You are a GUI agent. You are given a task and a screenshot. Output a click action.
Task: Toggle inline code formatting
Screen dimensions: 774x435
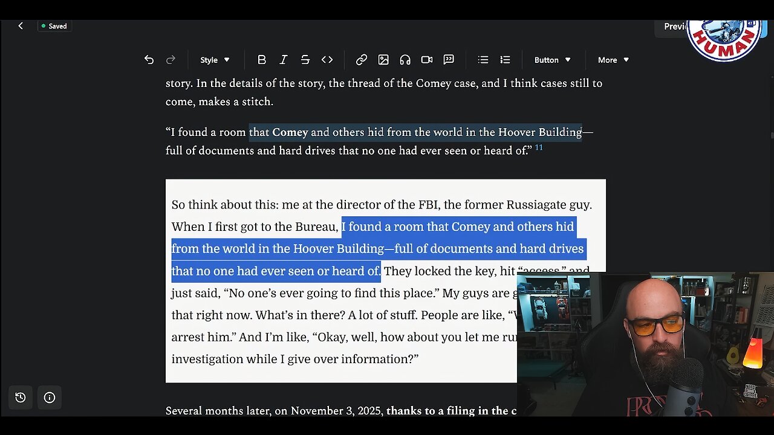(x=327, y=60)
